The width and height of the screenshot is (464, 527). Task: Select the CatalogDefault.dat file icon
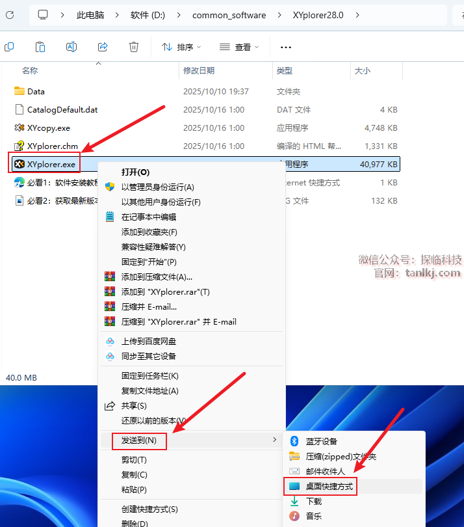19,109
